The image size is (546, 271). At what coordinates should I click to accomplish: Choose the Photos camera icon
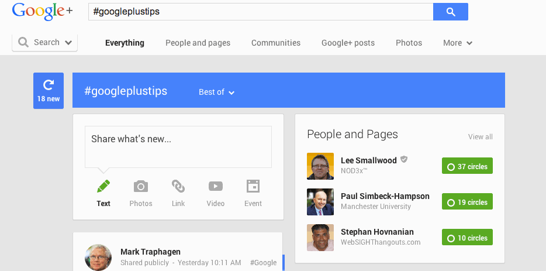coord(141,187)
